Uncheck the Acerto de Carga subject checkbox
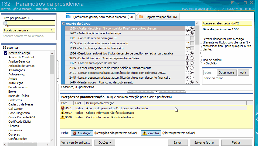The image size is (258, 146). [x=5, y=53]
